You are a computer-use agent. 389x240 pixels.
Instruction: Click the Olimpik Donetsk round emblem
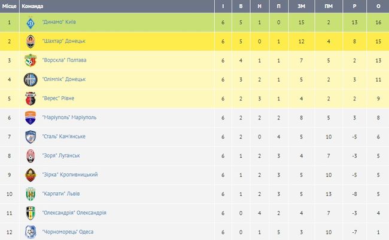point(31,79)
